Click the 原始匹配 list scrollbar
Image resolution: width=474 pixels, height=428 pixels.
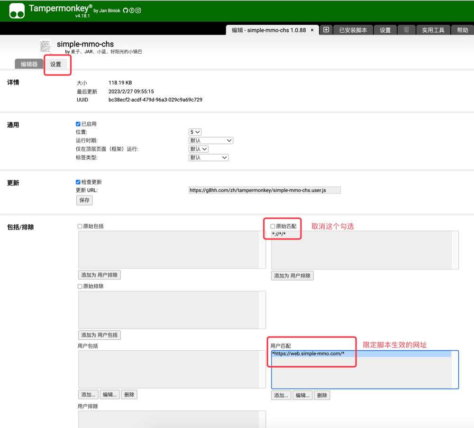click(455, 250)
